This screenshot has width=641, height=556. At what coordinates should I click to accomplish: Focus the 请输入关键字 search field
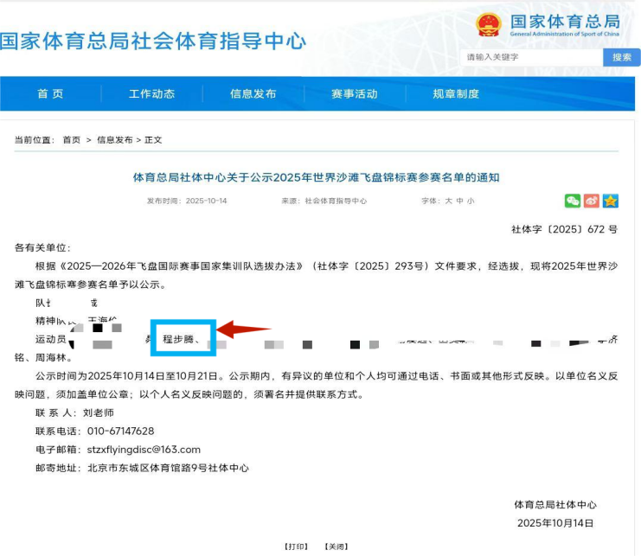[531, 57]
